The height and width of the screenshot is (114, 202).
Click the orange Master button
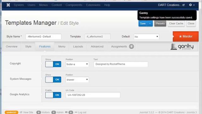[x=186, y=36]
